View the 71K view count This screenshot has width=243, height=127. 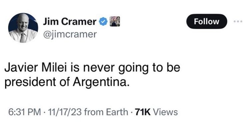coord(143,112)
